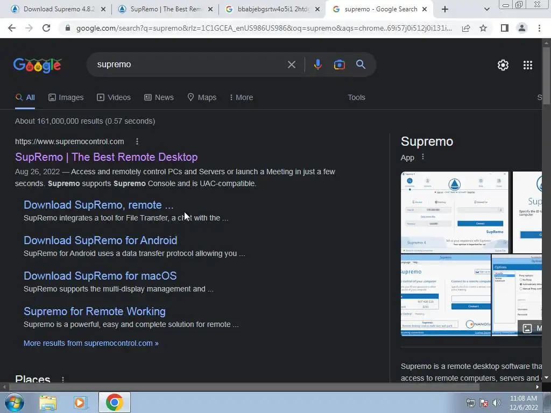Select the All results tab
This screenshot has width=551, height=413.
click(x=25, y=98)
